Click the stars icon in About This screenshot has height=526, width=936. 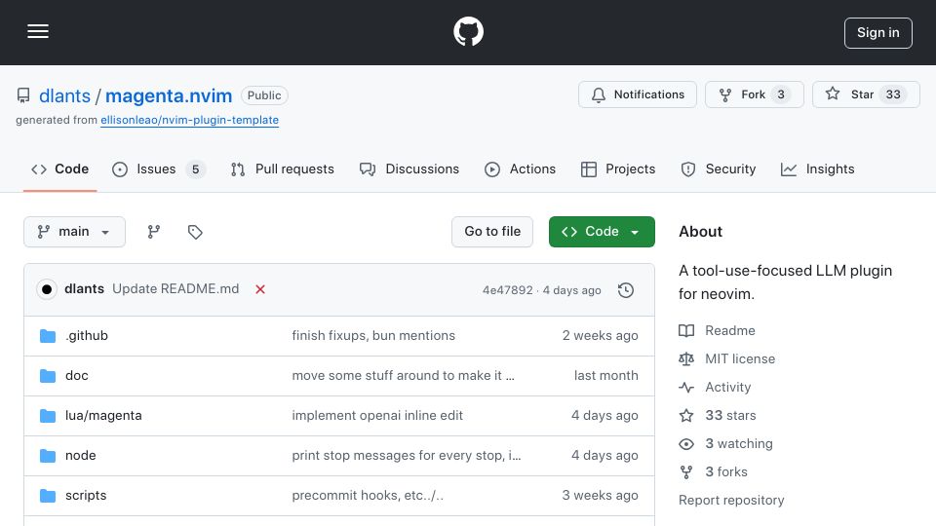686,416
